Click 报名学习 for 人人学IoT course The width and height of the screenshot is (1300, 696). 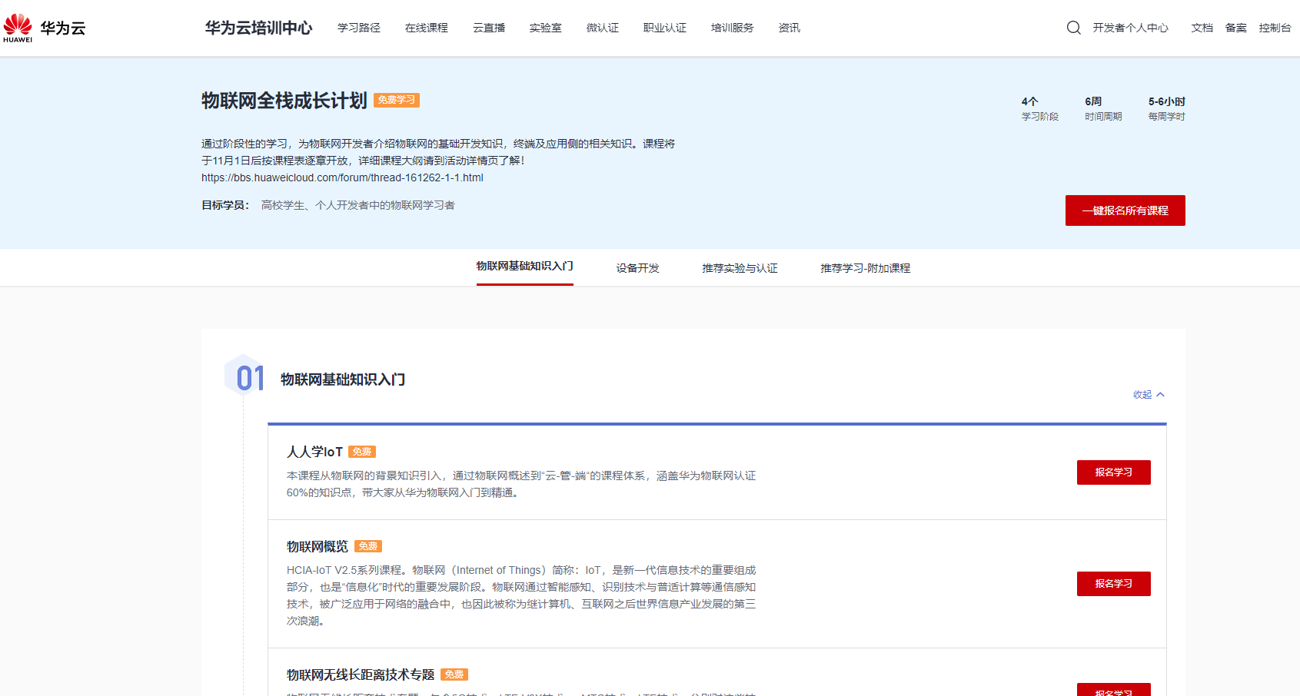pyautogui.click(x=1113, y=472)
